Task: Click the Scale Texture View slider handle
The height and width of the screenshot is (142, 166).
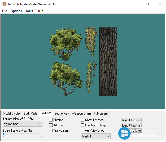Action: (x=3, y=134)
